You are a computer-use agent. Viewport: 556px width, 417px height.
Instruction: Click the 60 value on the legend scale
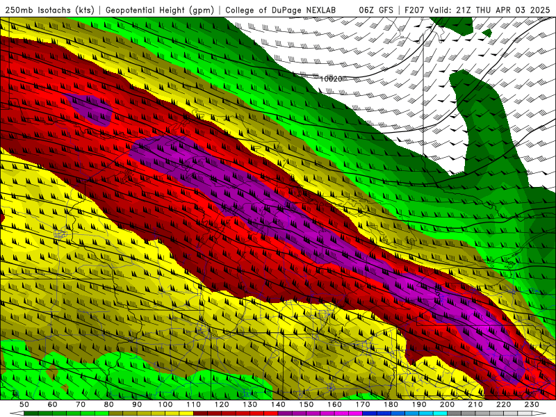(x=53, y=404)
